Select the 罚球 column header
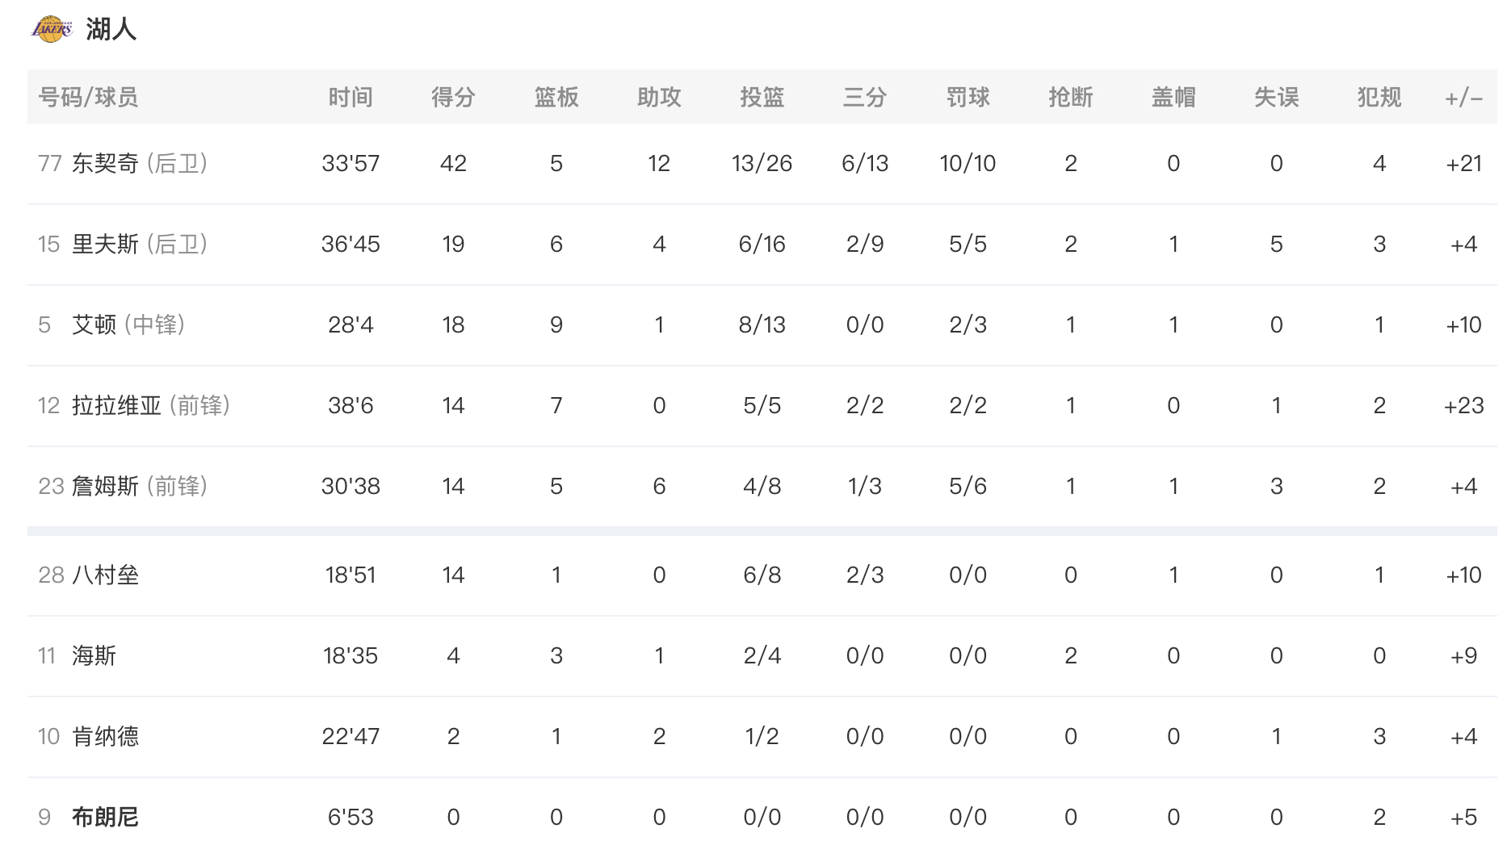This screenshot has width=1507, height=841. click(x=968, y=97)
